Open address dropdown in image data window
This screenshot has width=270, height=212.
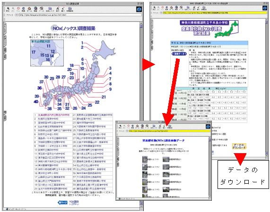(x=127, y=131)
